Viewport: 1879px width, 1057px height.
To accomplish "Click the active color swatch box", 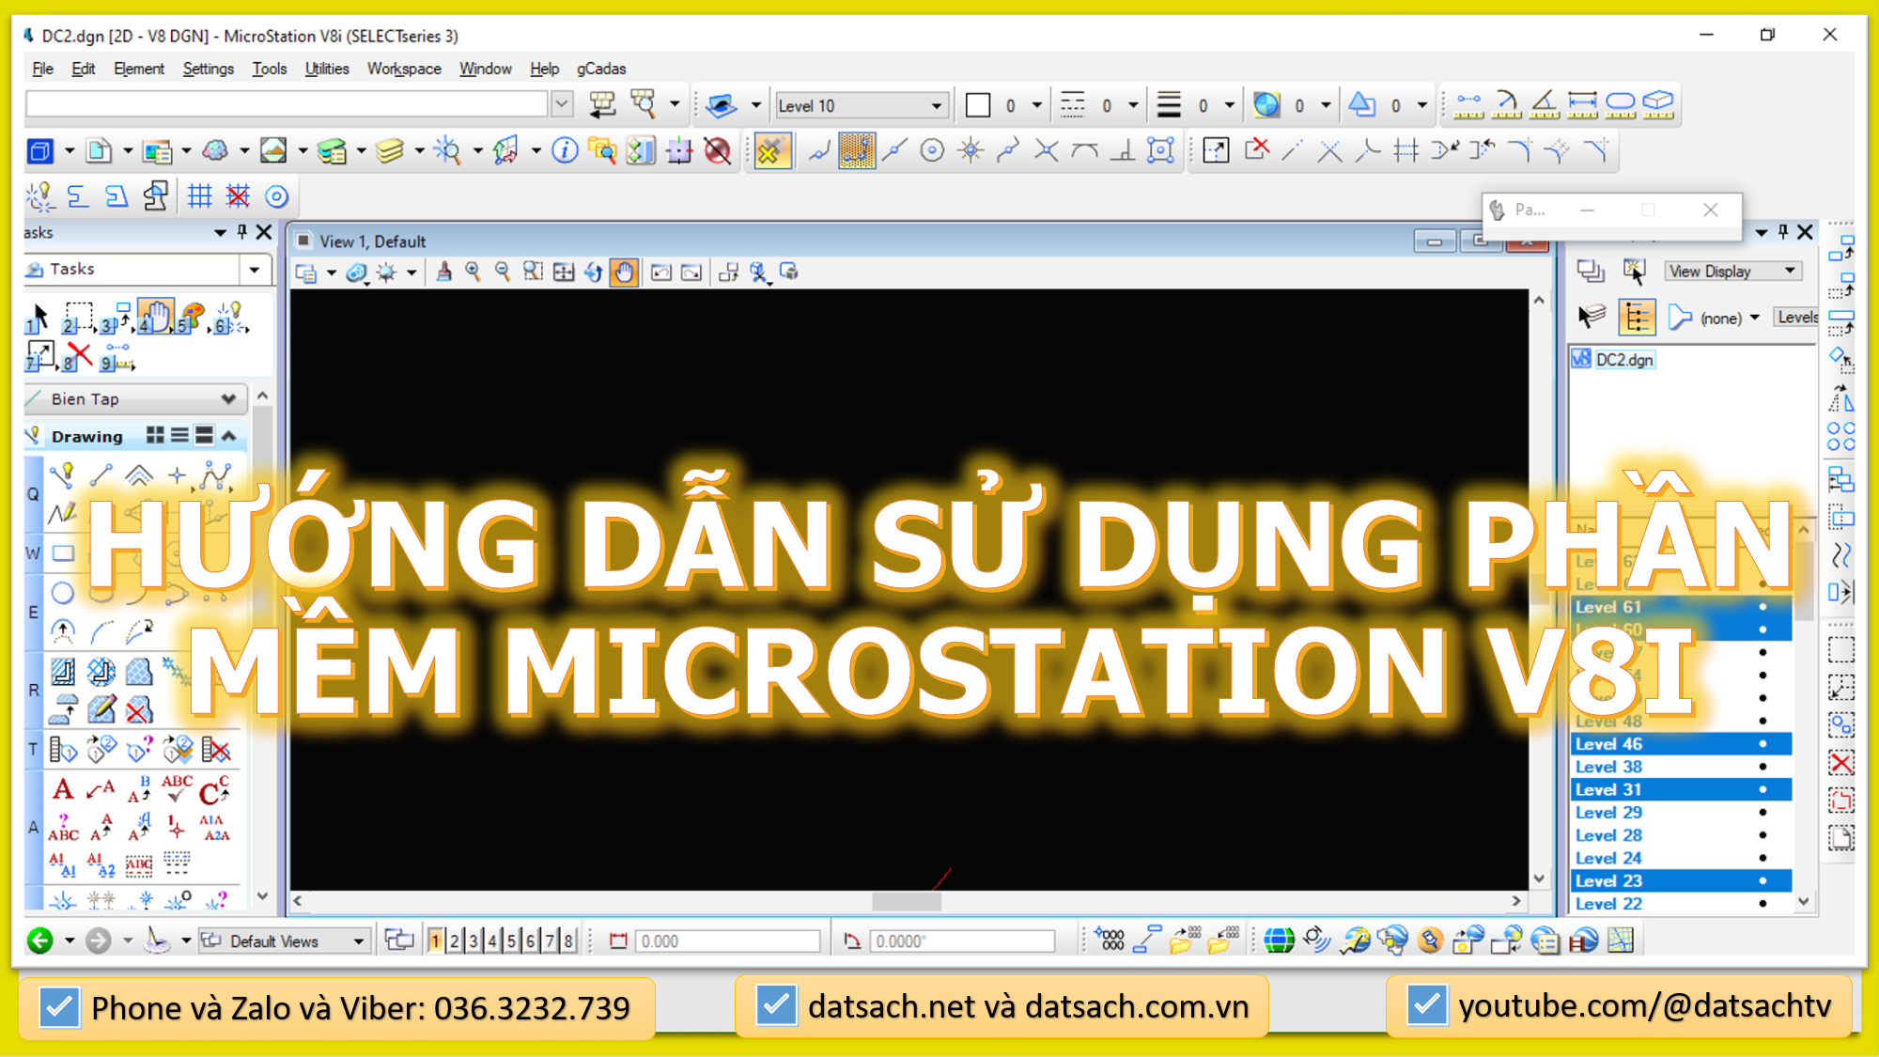I will (978, 106).
